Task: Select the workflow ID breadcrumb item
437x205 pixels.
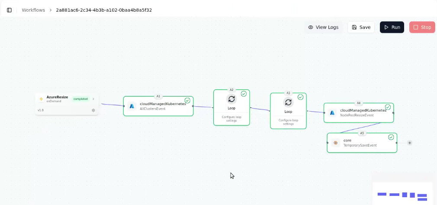Action: point(104,10)
